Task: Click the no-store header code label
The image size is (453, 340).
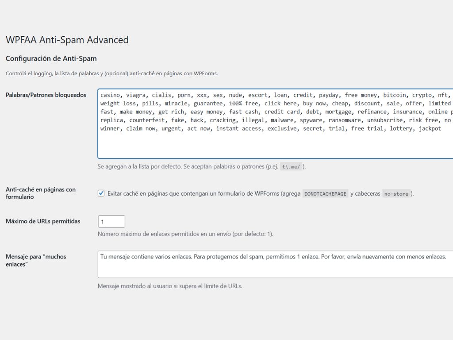Action: click(x=396, y=194)
